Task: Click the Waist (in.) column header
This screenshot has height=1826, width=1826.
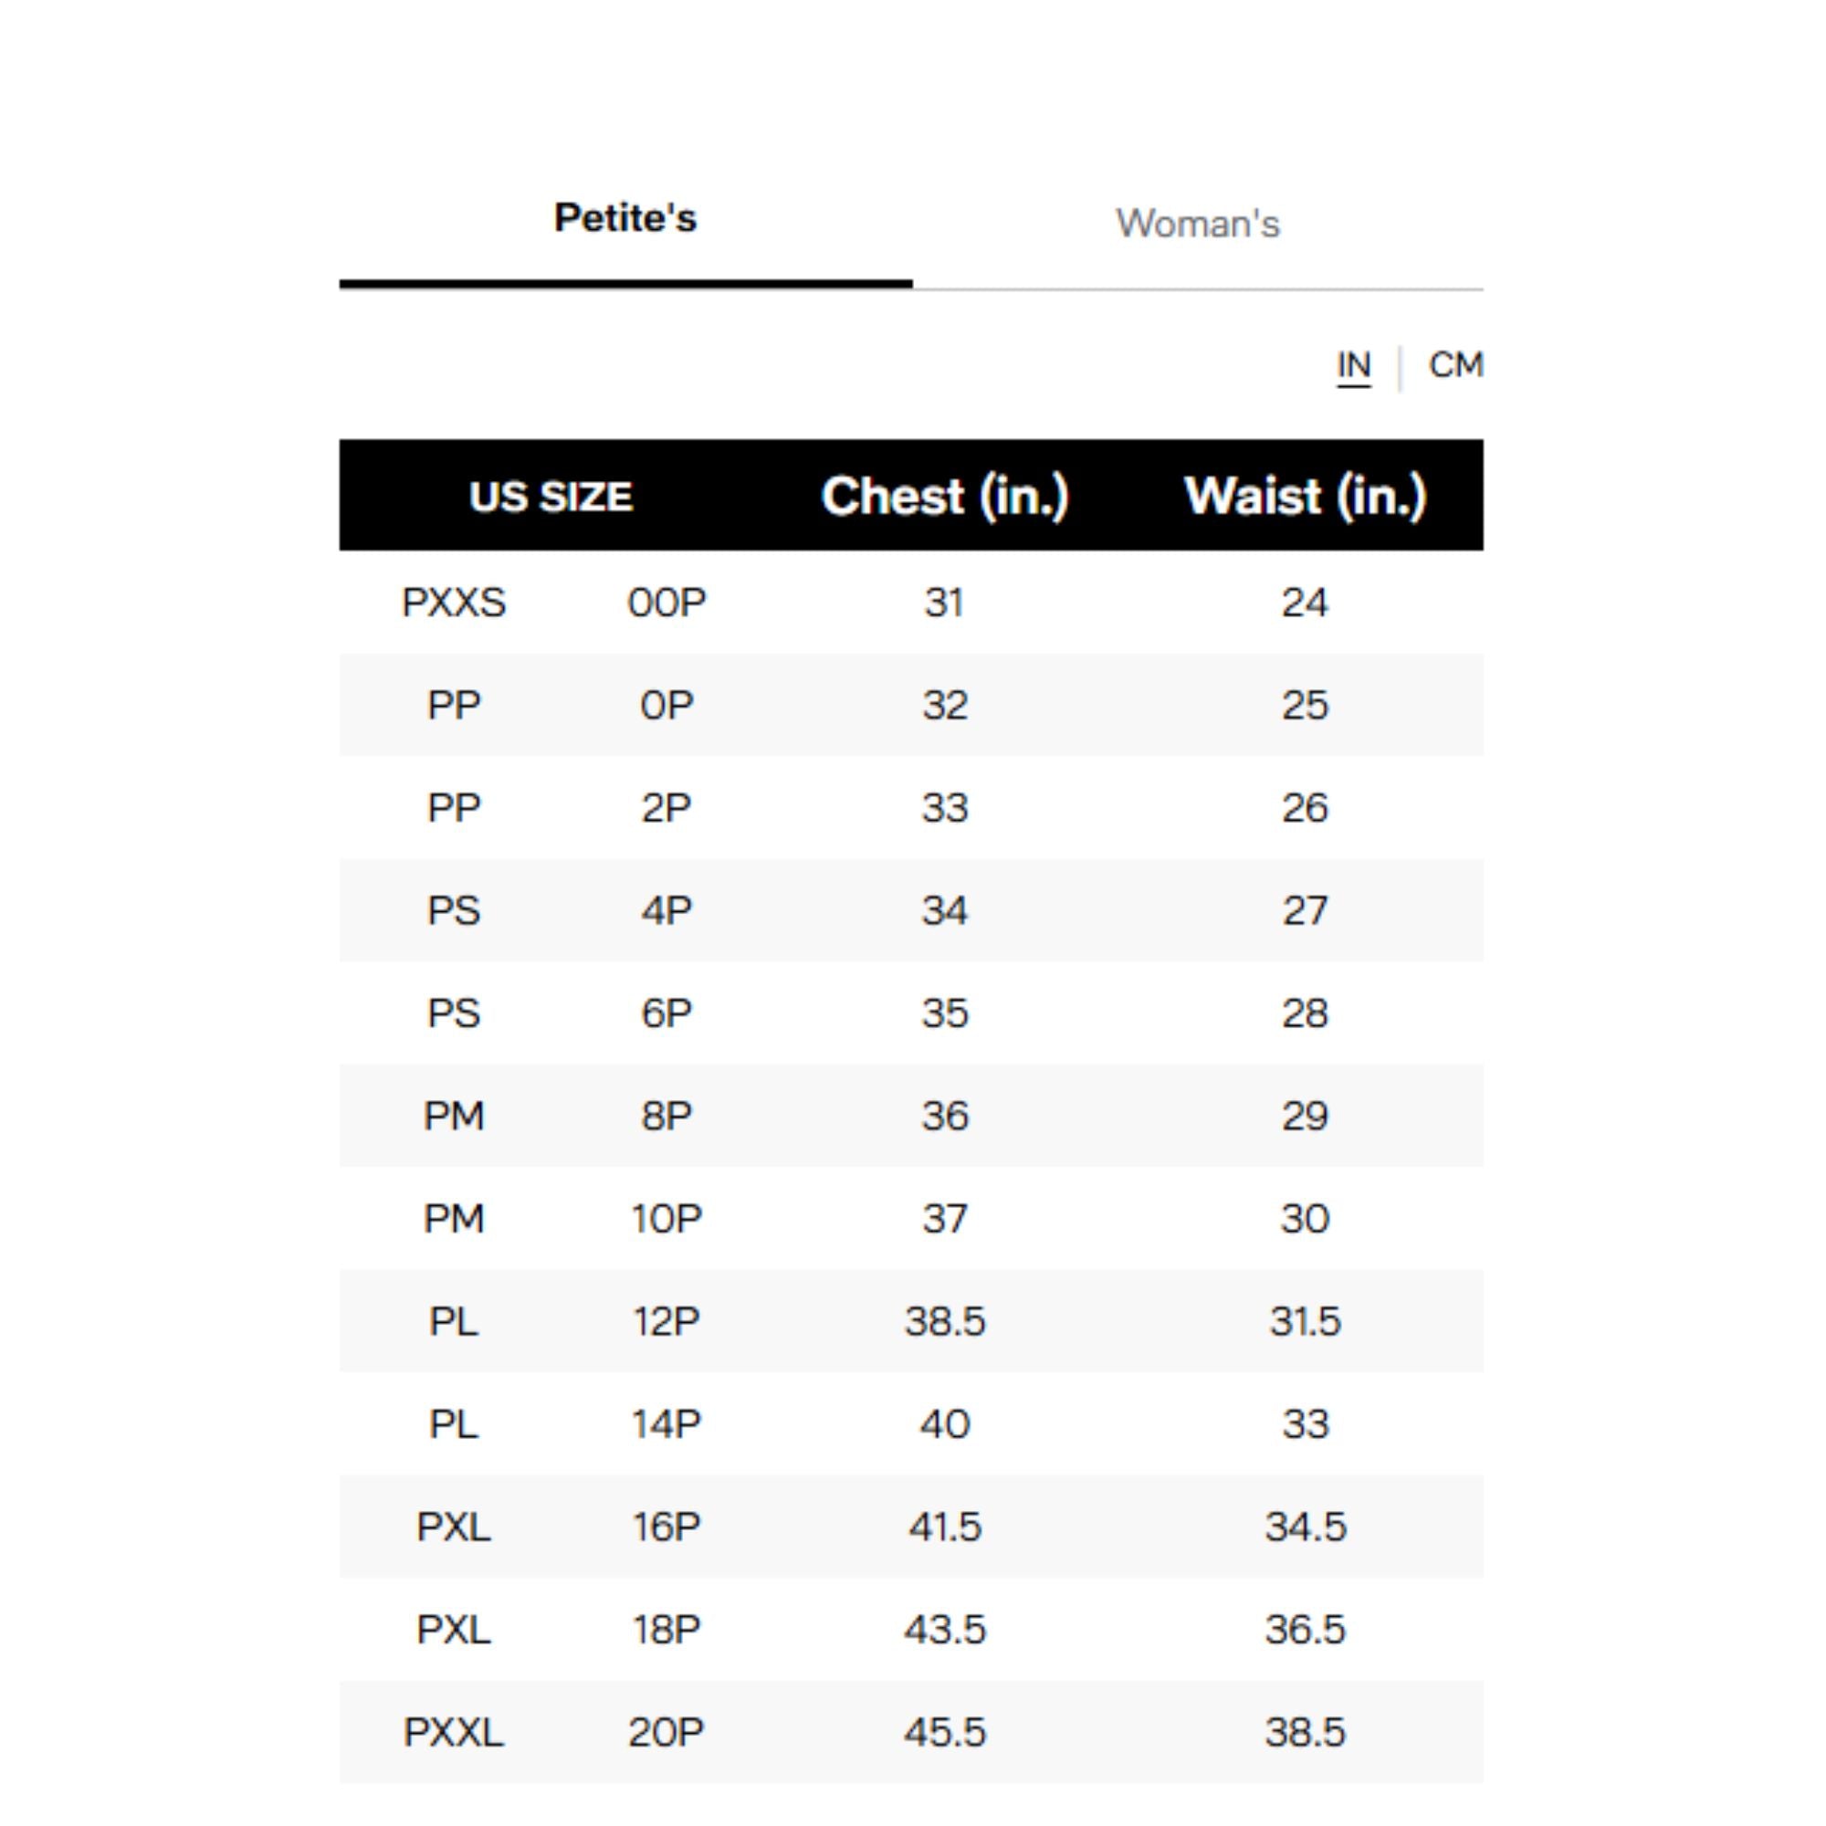Action: point(1305,498)
